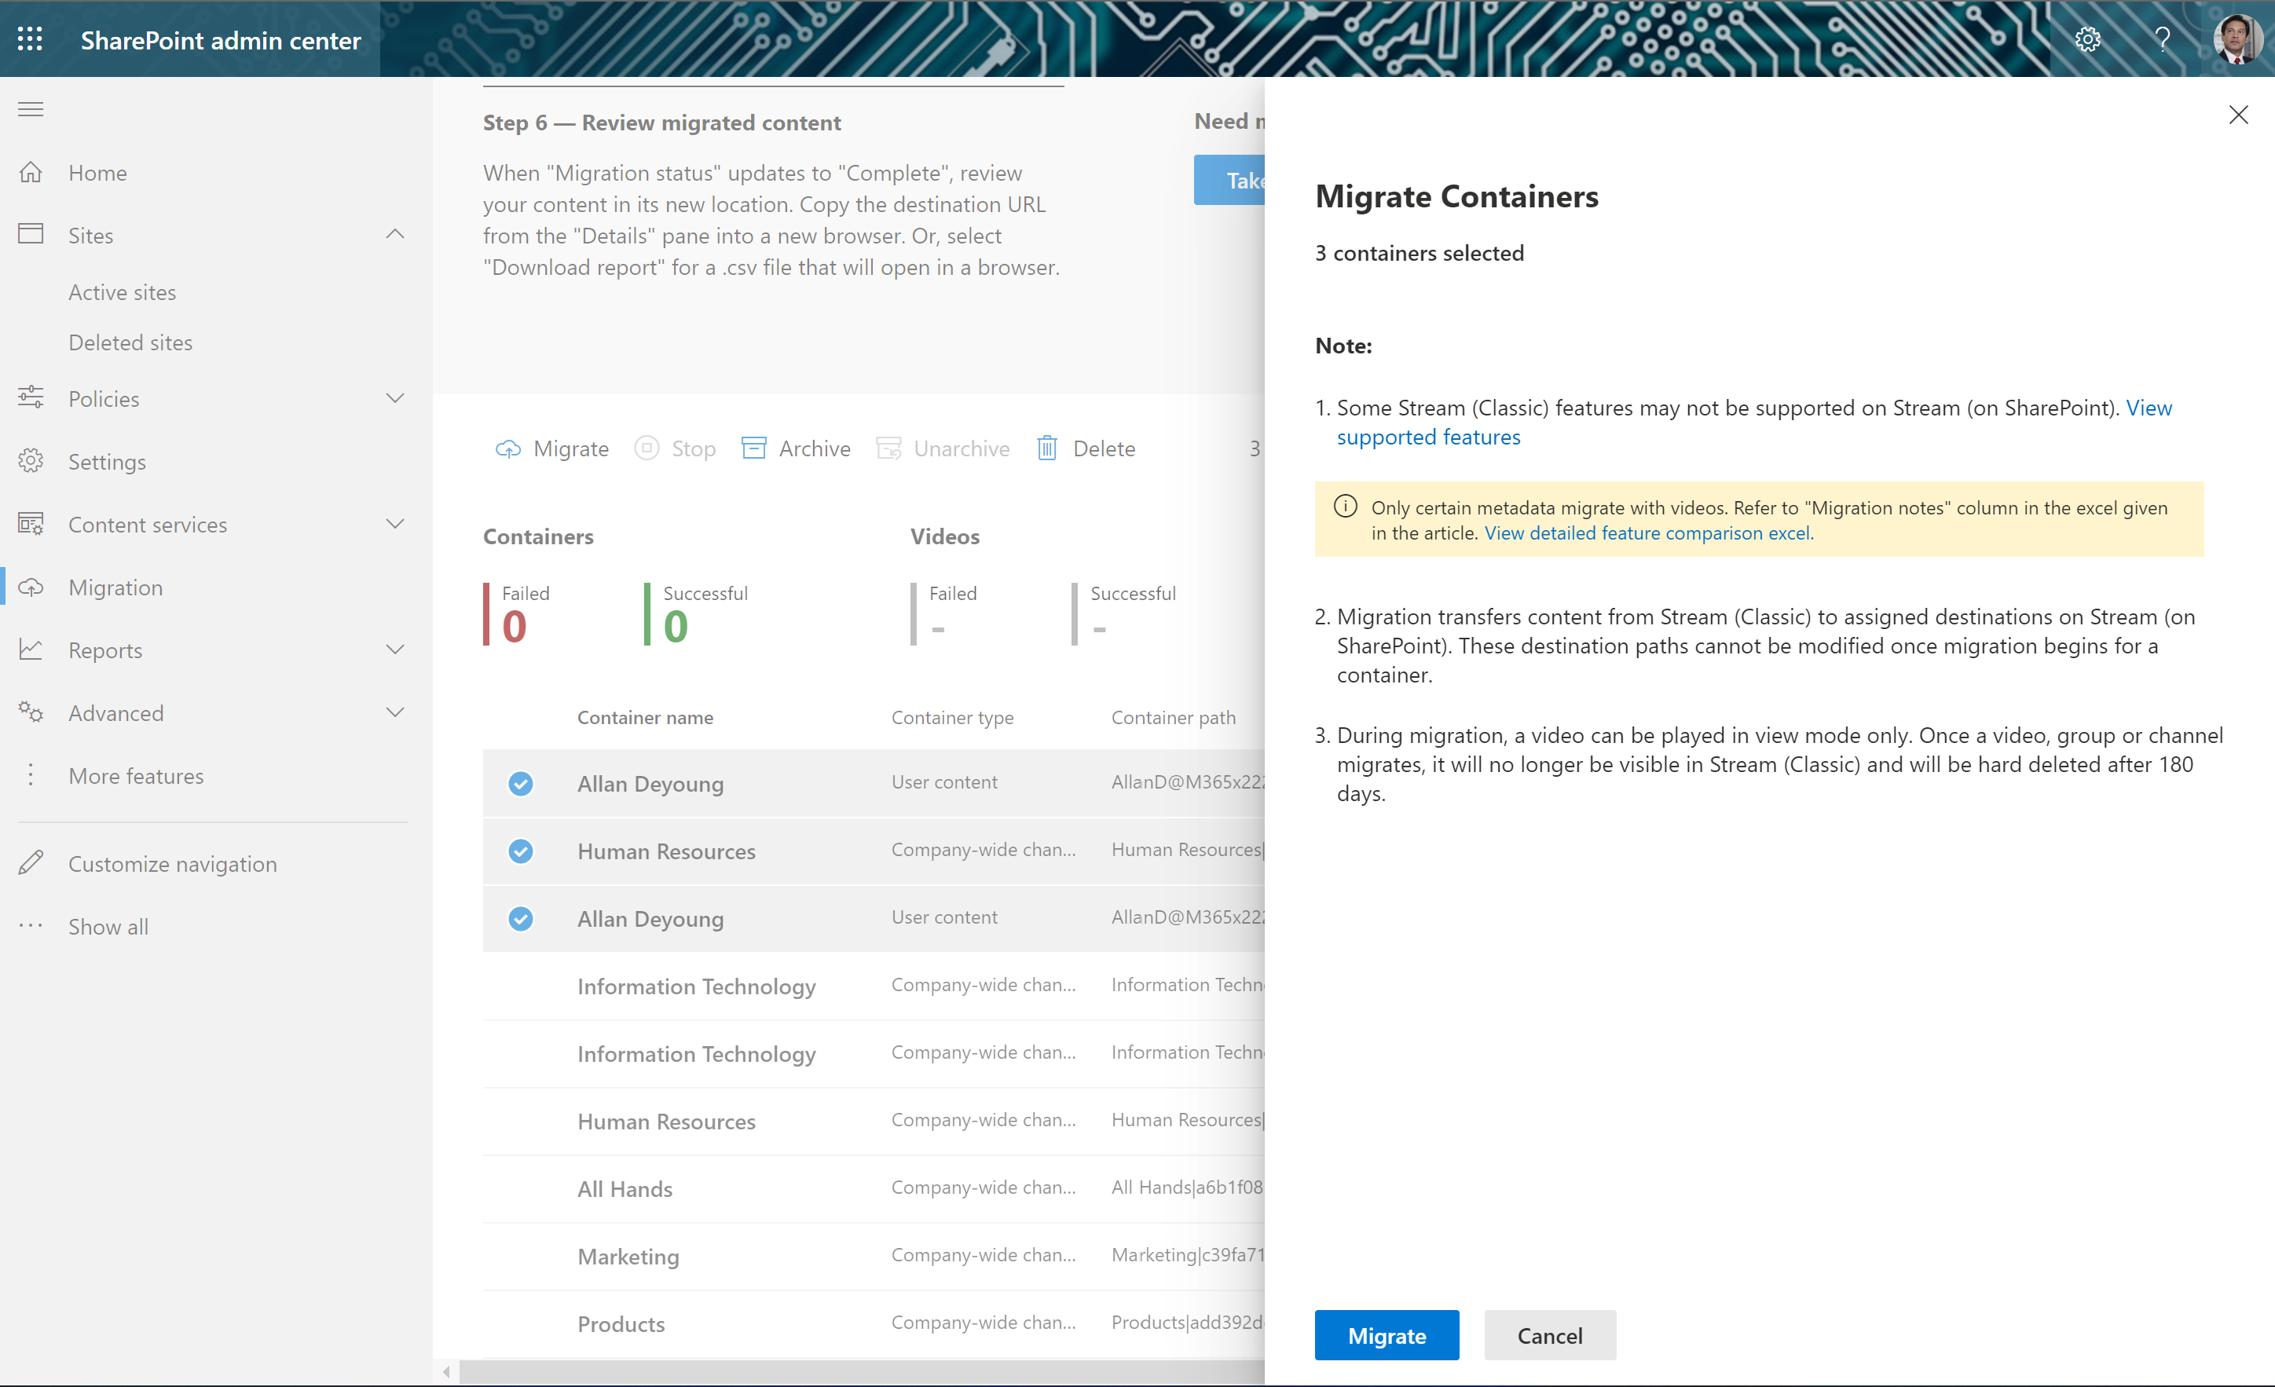Collapse the Sites navigation section
2275x1387 pixels.
tap(394, 236)
